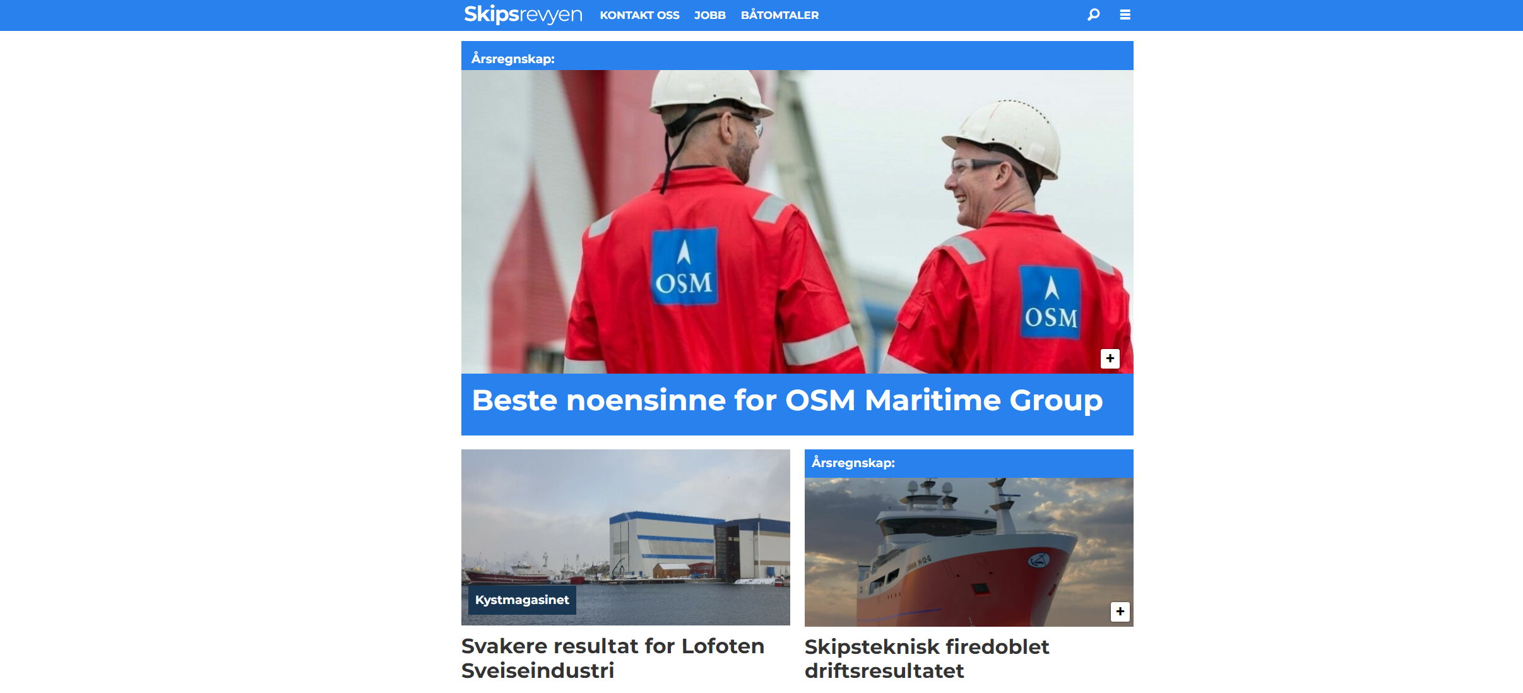Click Årsregnskap label above the OSM photo
The height and width of the screenshot is (693, 1523).
click(513, 59)
